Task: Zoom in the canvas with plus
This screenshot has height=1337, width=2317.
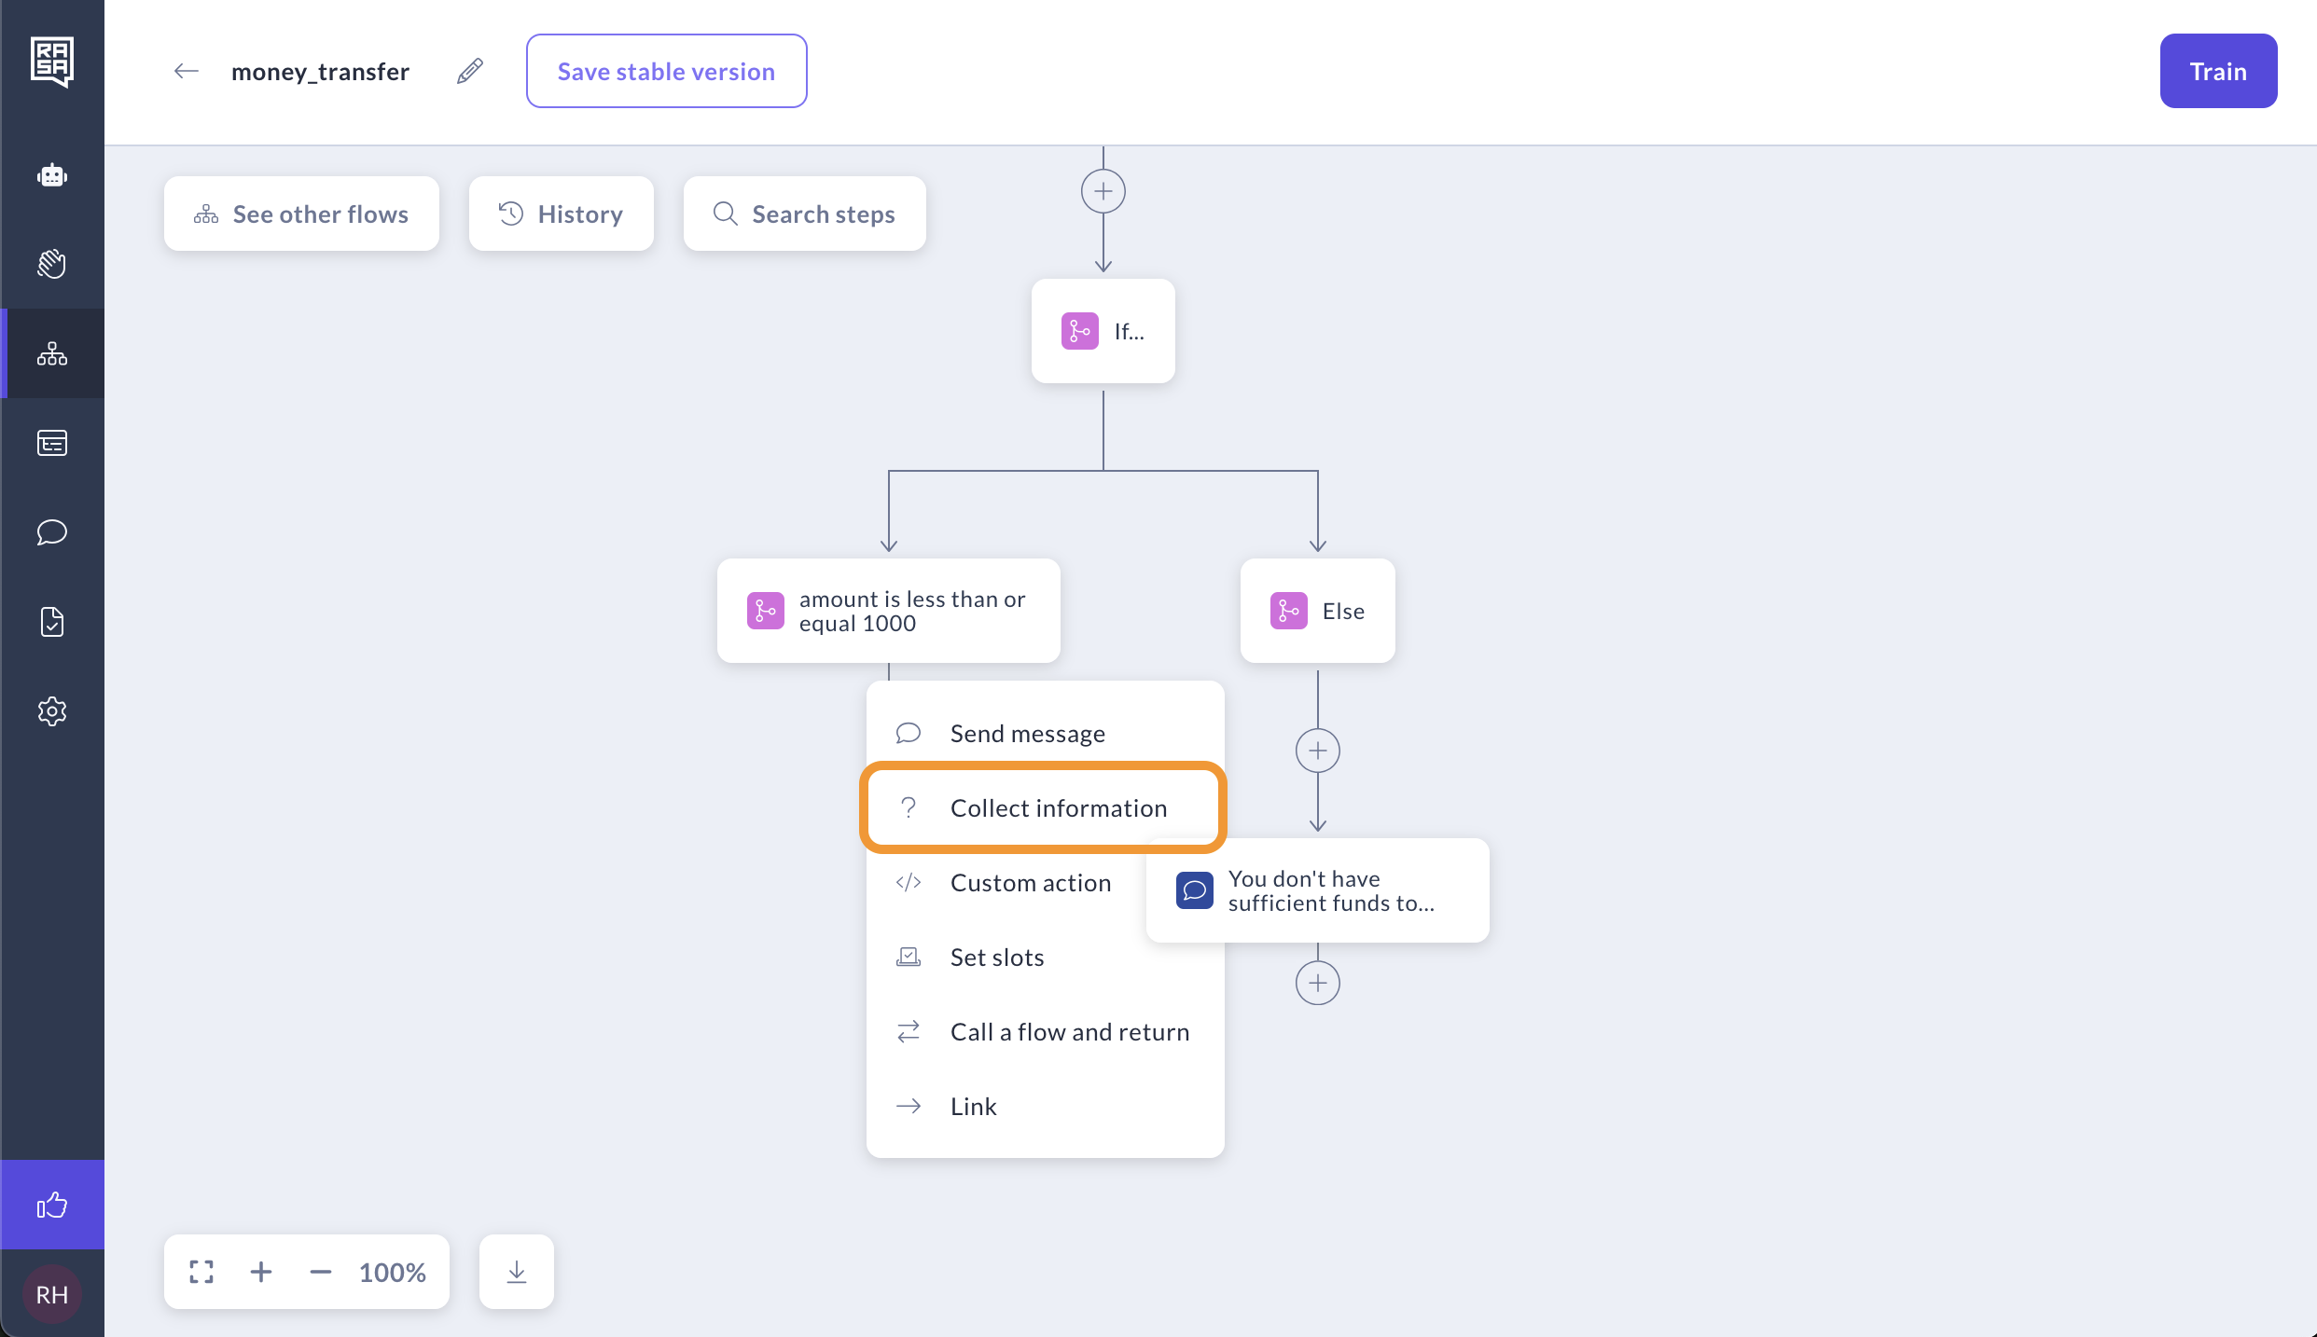Action: click(x=261, y=1272)
